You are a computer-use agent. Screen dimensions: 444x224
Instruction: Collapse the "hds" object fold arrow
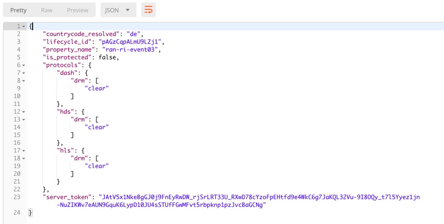[x=24, y=112]
